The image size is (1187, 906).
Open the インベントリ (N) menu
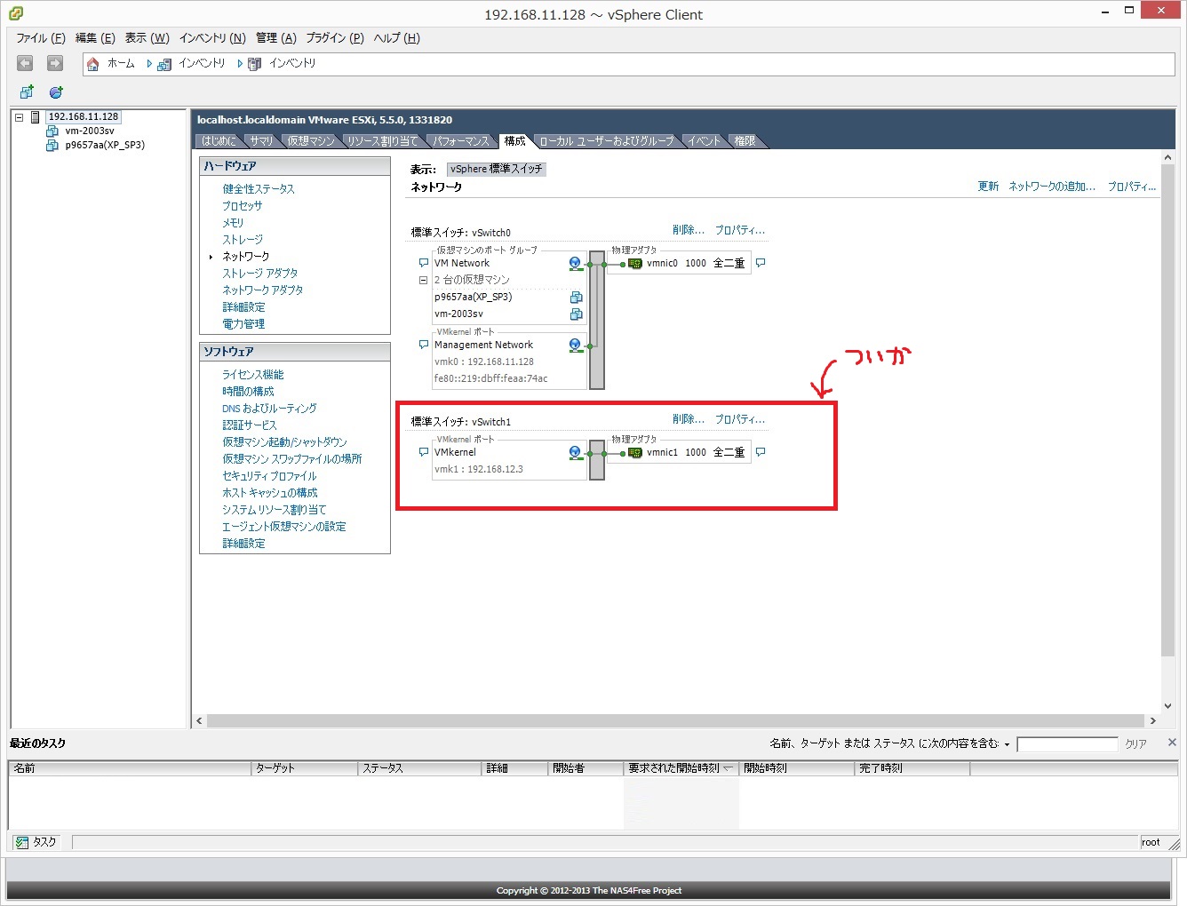[x=212, y=38]
